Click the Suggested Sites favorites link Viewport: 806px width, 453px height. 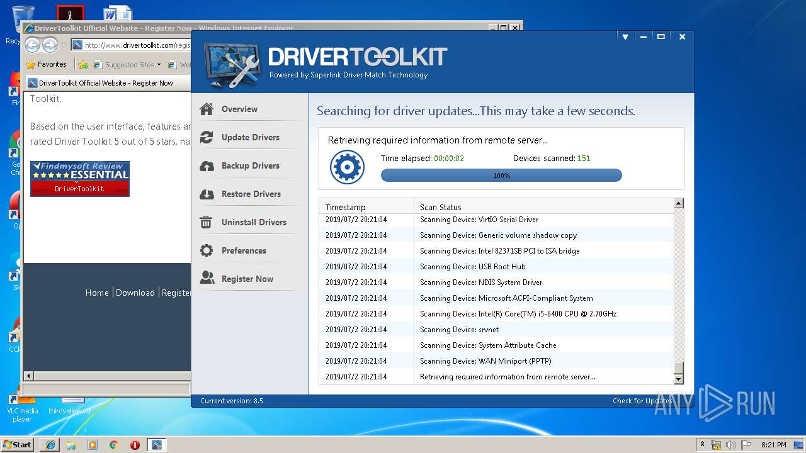point(129,65)
